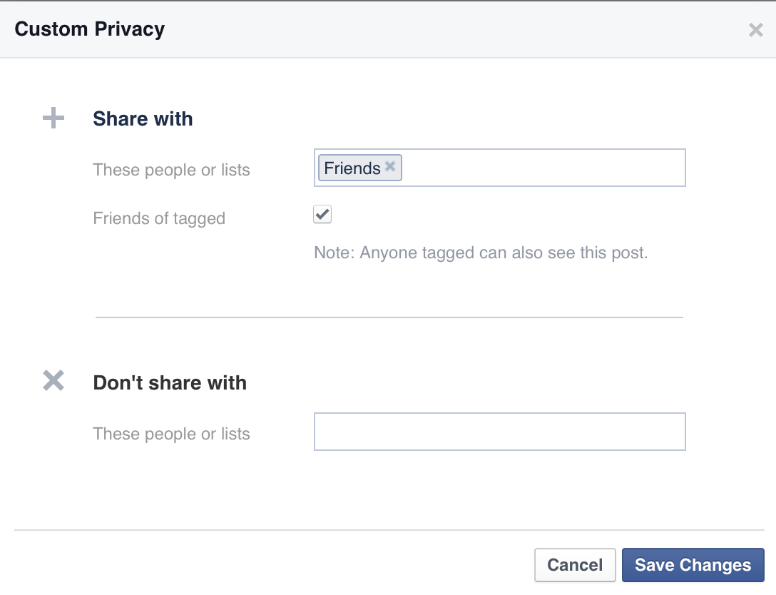The image size is (776, 595).
Task: Close the Custom Privacy dialog
Action: [756, 30]
